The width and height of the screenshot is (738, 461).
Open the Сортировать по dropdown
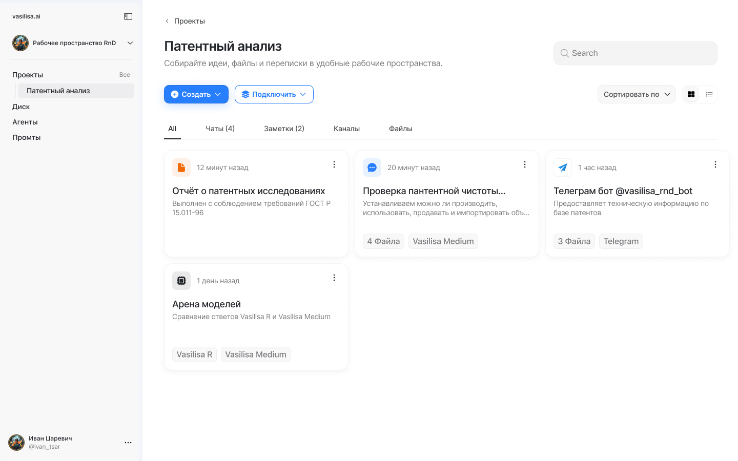[x=637, y=94]
